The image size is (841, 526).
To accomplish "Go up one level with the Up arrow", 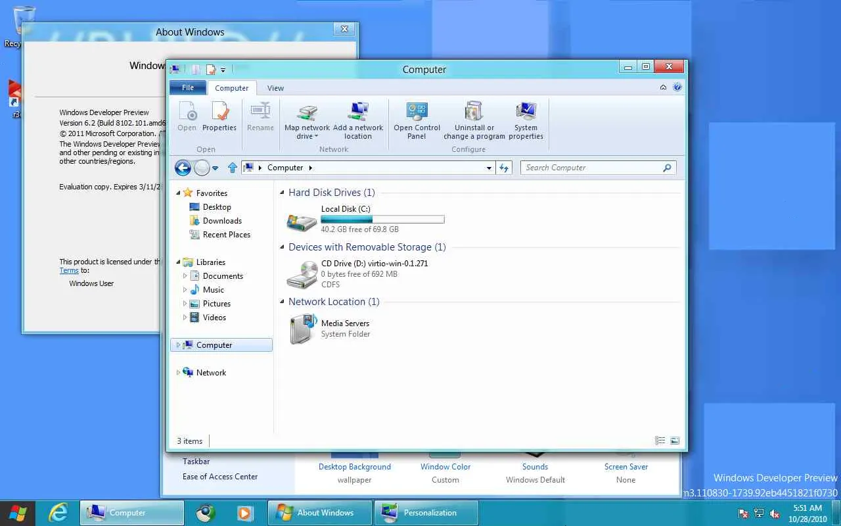I will [x=232, y=168].
